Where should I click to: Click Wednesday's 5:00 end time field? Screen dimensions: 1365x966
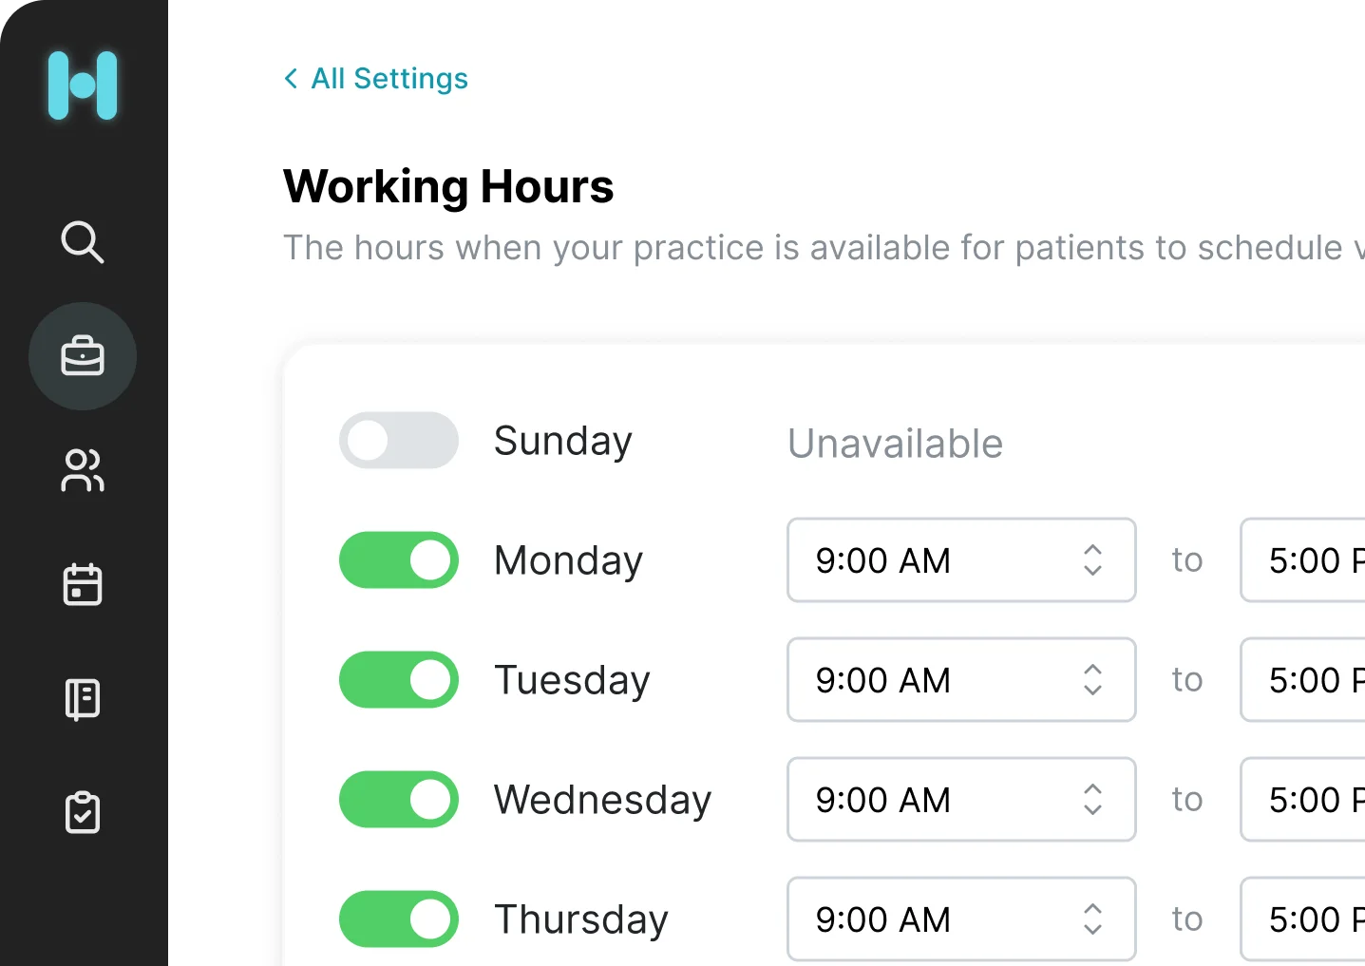coord(1306,800)
